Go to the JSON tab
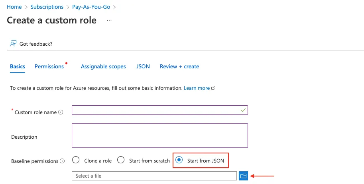The image size is (364, 184). (143, 66)
